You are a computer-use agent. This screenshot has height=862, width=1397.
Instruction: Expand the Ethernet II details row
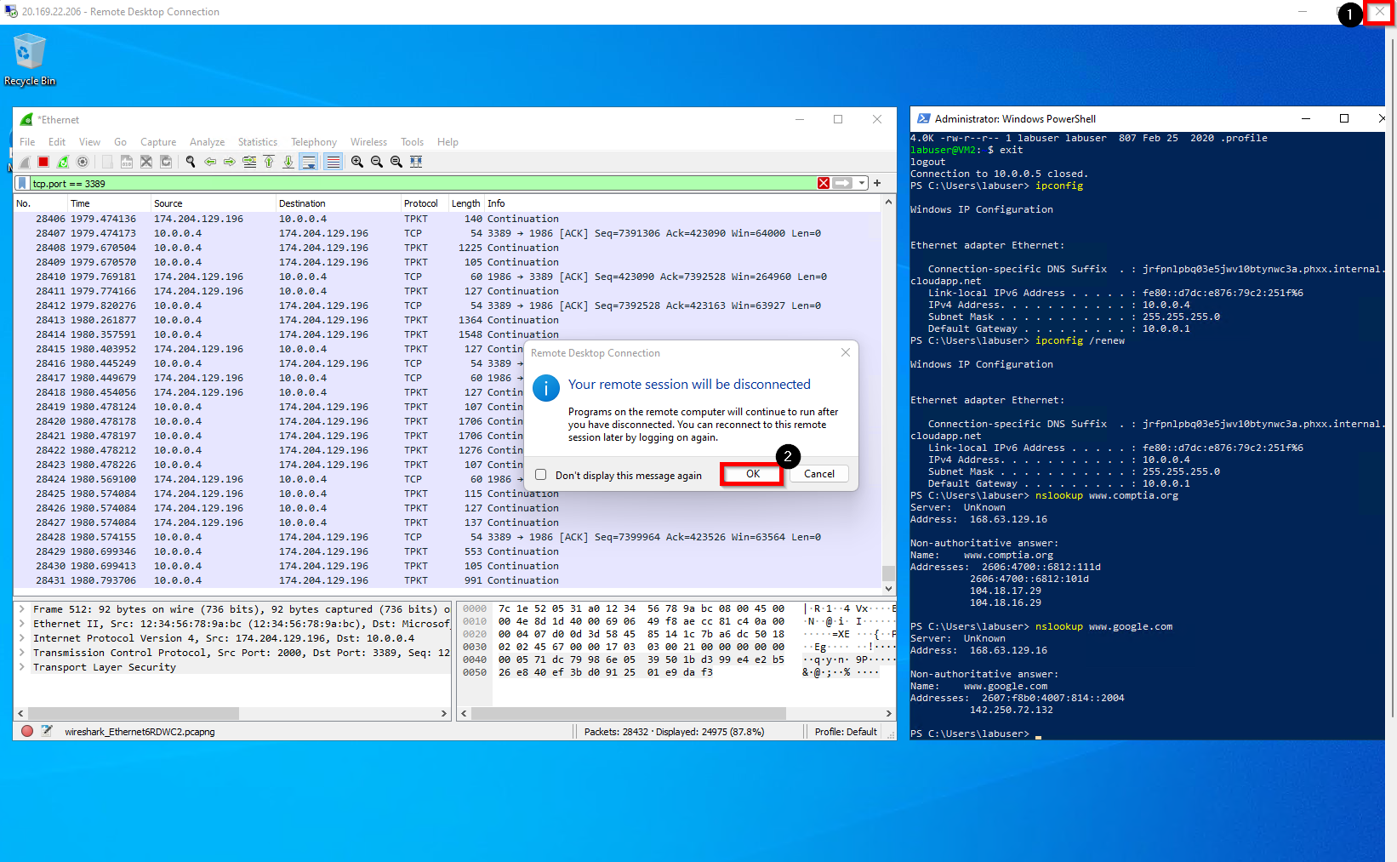tap(21, 624)
